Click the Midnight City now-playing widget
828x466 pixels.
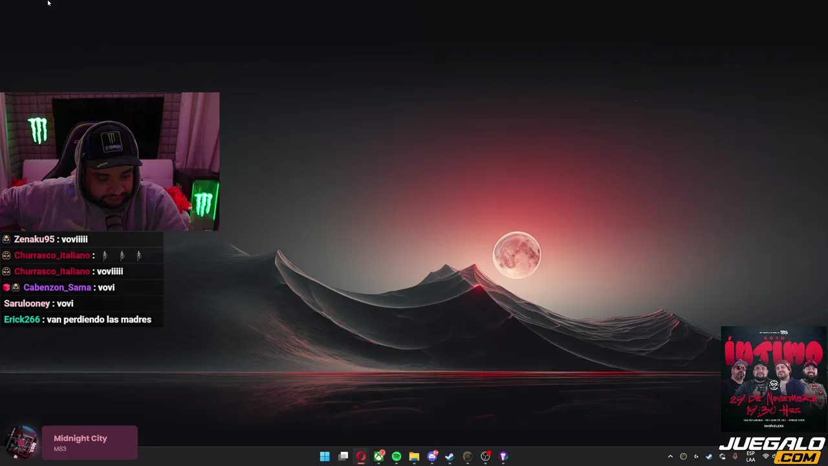[89, 443]
